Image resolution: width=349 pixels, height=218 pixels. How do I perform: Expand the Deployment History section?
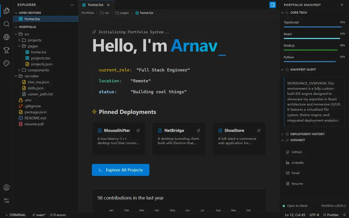point(314,134)
